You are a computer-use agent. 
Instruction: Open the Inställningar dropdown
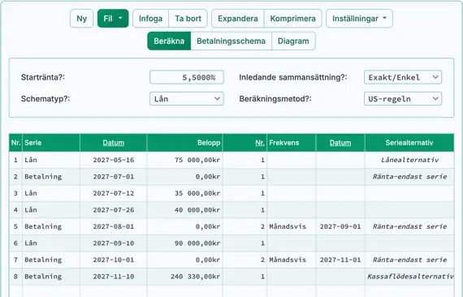[x=359, y=19]
